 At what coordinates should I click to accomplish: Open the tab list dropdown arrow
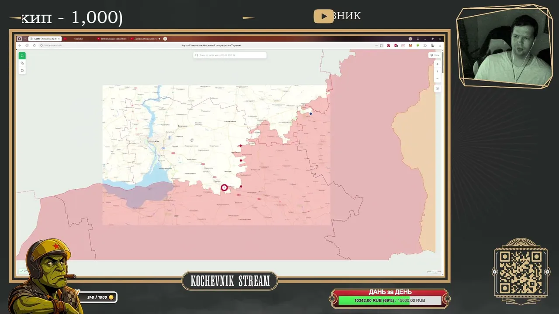pos(25,39)
